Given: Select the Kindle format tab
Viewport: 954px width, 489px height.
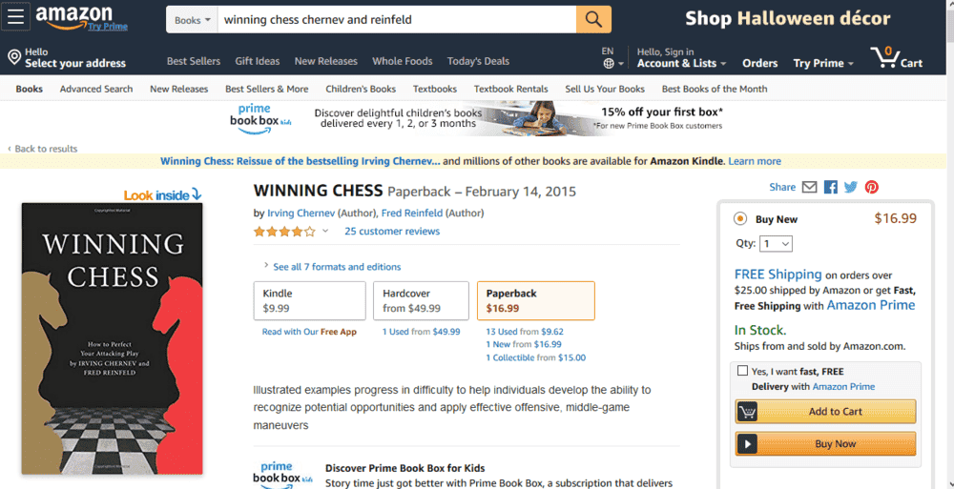Looking at the screenshot, I should click(x=309, y=300).
